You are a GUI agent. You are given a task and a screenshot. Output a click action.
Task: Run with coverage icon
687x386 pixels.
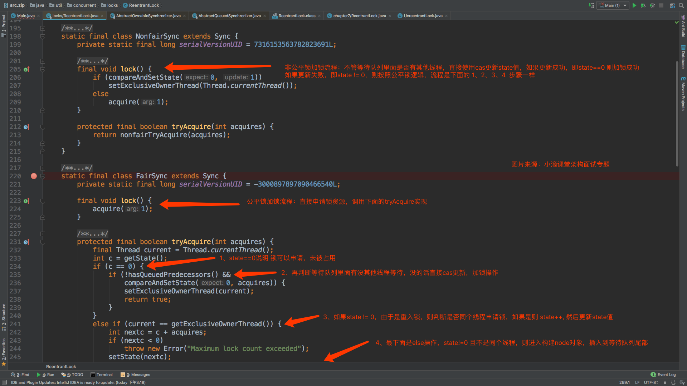[652, 5]
